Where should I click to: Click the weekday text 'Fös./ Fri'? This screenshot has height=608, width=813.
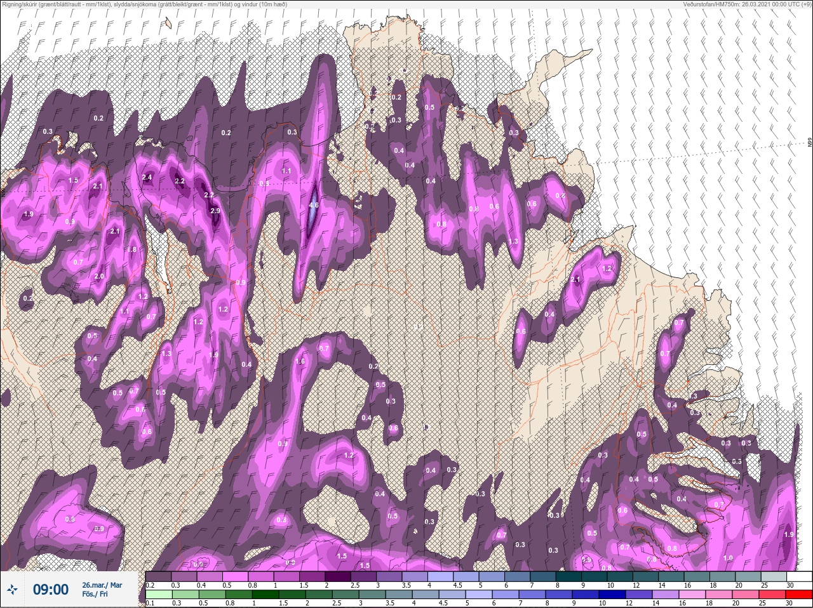click(x=94, y=594)
